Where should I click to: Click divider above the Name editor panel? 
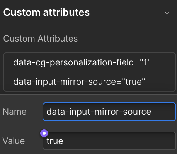(88, 94)
